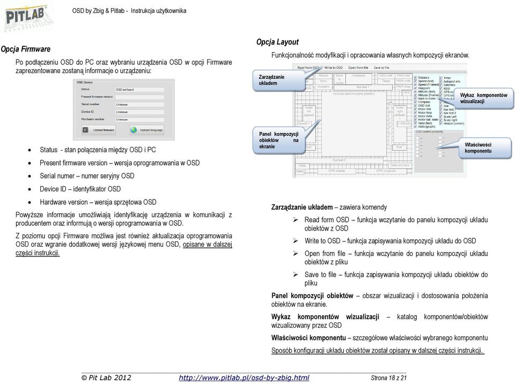Image resolution: width=515 pixels, height=384 pixels.
Task: Toggle the Motor mAh checkbox
Action: tap(415, 116)
